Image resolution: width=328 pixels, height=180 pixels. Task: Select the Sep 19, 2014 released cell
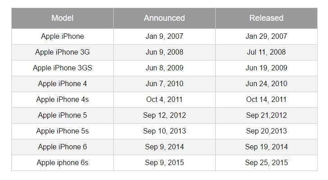coord(266,147)
